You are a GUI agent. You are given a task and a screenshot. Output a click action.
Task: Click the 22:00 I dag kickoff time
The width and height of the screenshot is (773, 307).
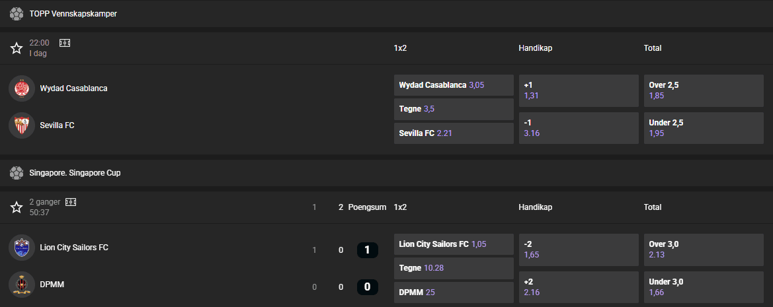click(x=40, y=48)
